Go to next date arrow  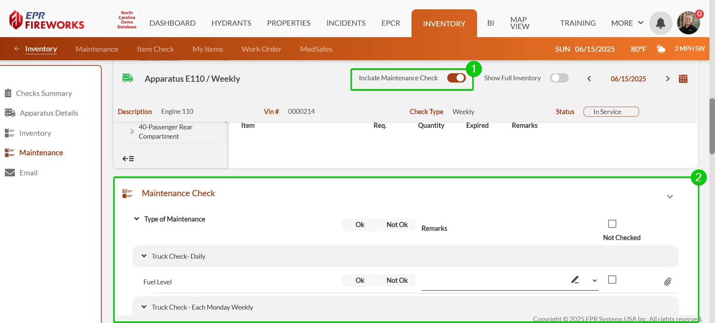pos(667,79)
